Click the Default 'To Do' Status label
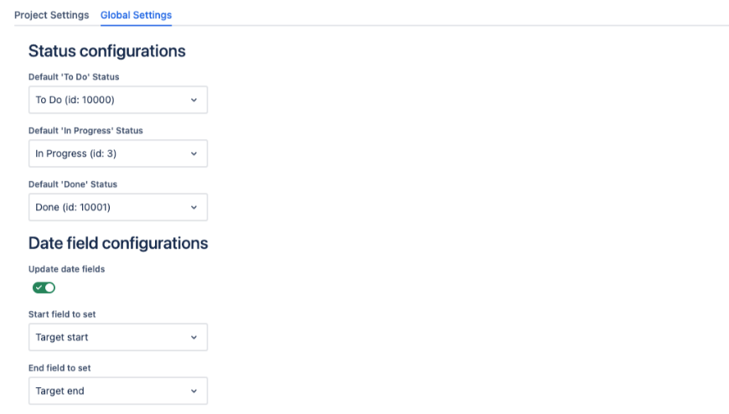 click(74, 77)
